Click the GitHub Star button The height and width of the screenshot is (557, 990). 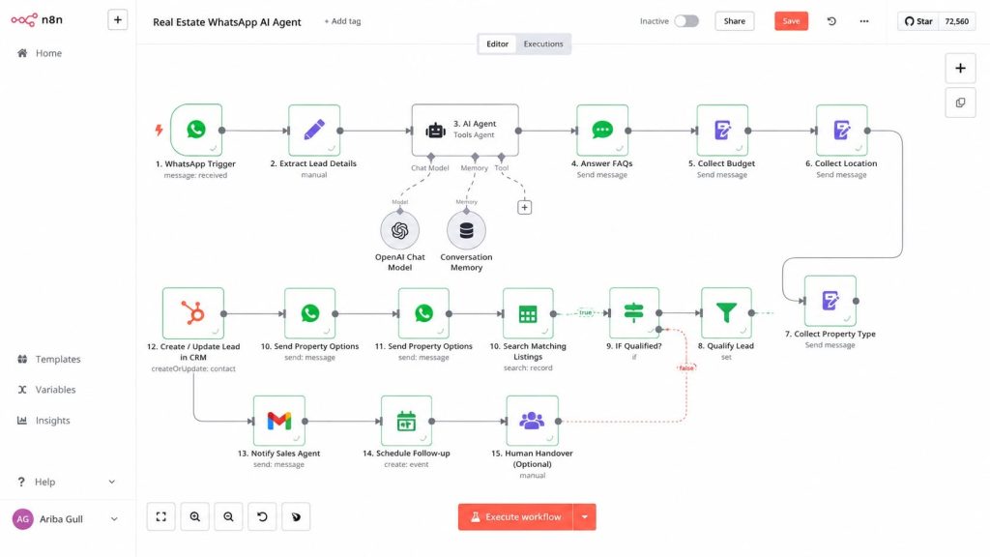[918, 21]
